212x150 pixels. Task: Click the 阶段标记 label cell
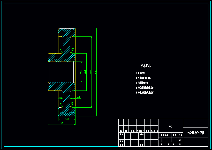165,135
